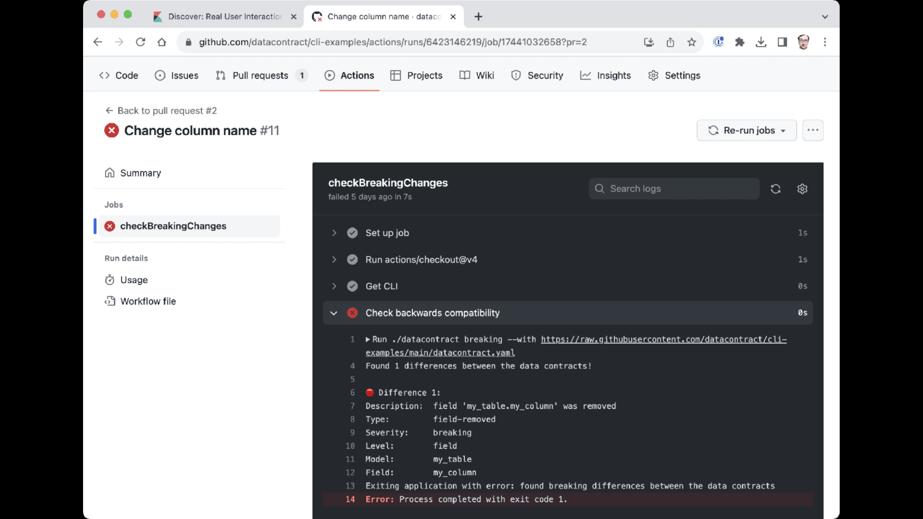This screenshot has height=519, width=923.
Task: Open the Re-run jobs dropdown
Action: (746, 130)
